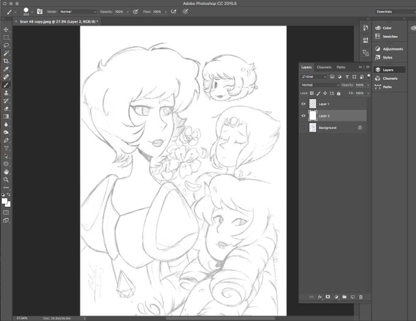The width and height of the screenshot is (416, 321).
Task: Select the Path Selection tool
Action: (x=6, y=156)
